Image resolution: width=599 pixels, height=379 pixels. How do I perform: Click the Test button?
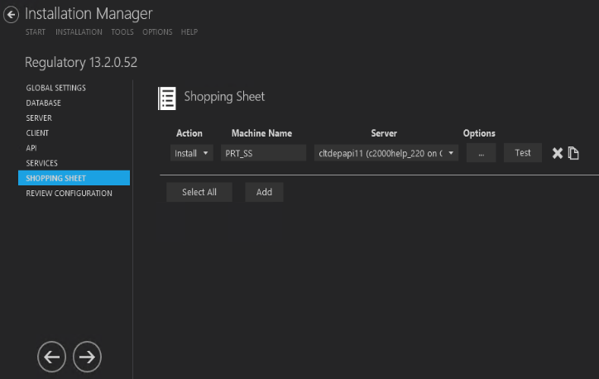(x=523, y=153)
